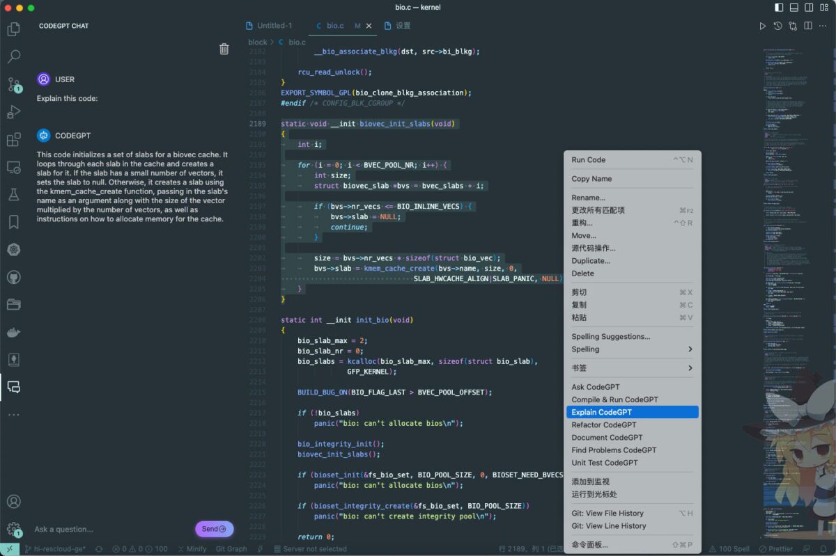
Task: Switch to the Untitled-1 tab
Action: [274, 26]
